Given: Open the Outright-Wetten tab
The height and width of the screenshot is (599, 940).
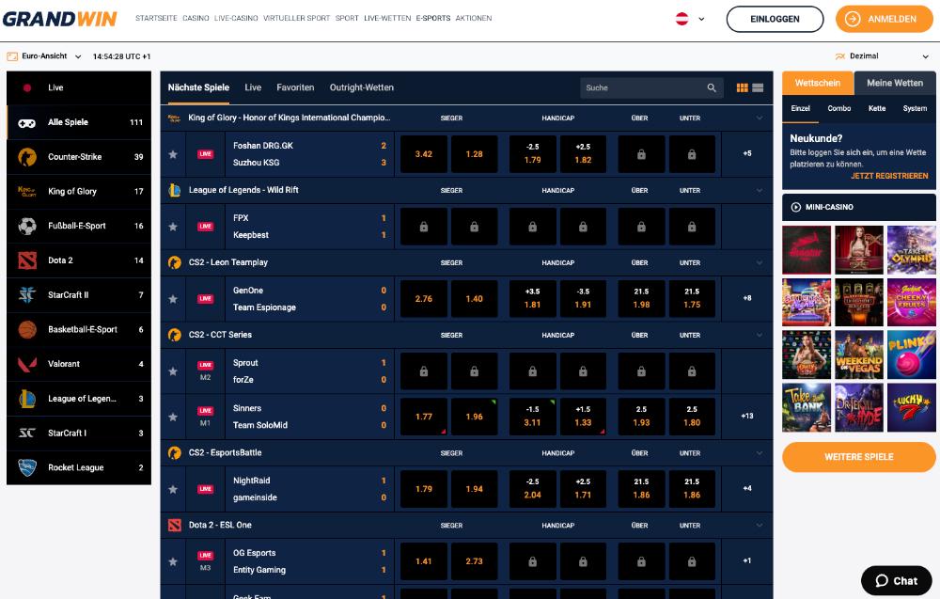Looking at the screenshot, I should [362, 87].
